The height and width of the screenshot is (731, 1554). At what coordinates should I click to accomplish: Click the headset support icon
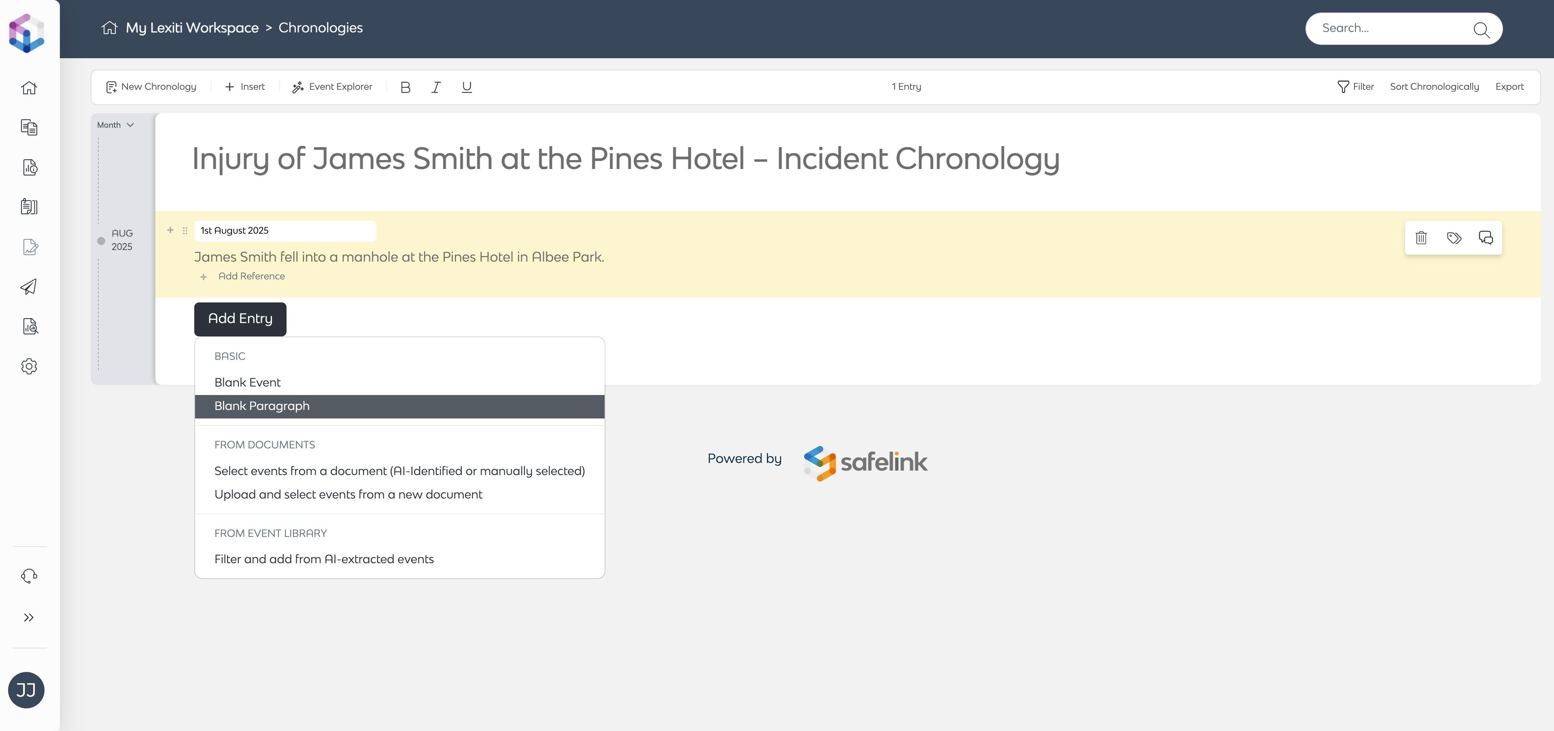[x=29, y=576]
